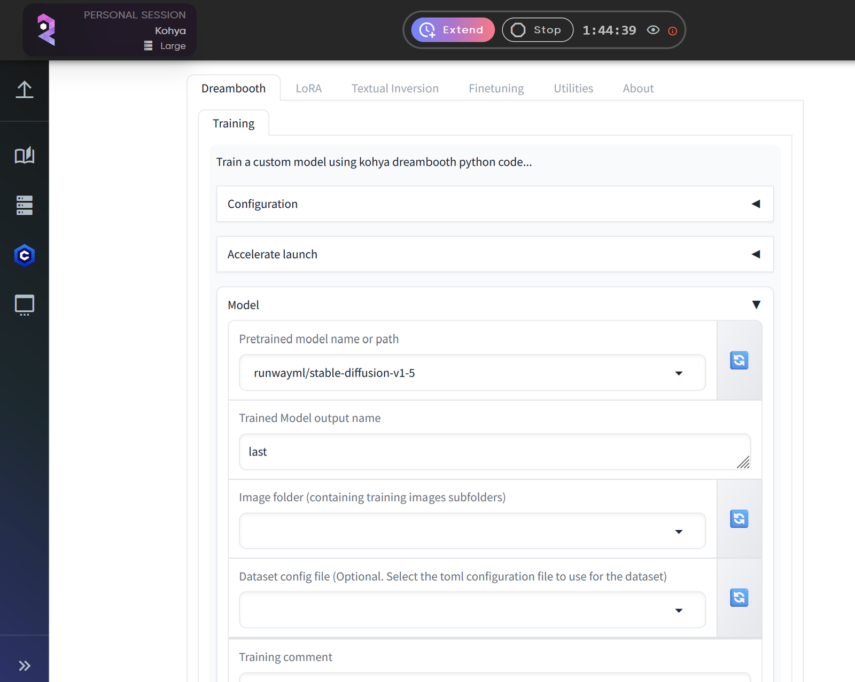The width and height of the screenshot is (855, 682).
Task: Expand the Accelerate launch section
Action: tap(494, 254)
